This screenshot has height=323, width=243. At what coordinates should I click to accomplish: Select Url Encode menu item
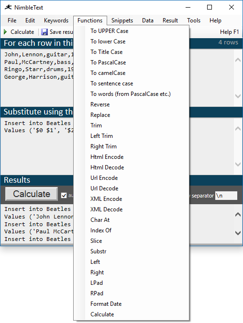132,178
